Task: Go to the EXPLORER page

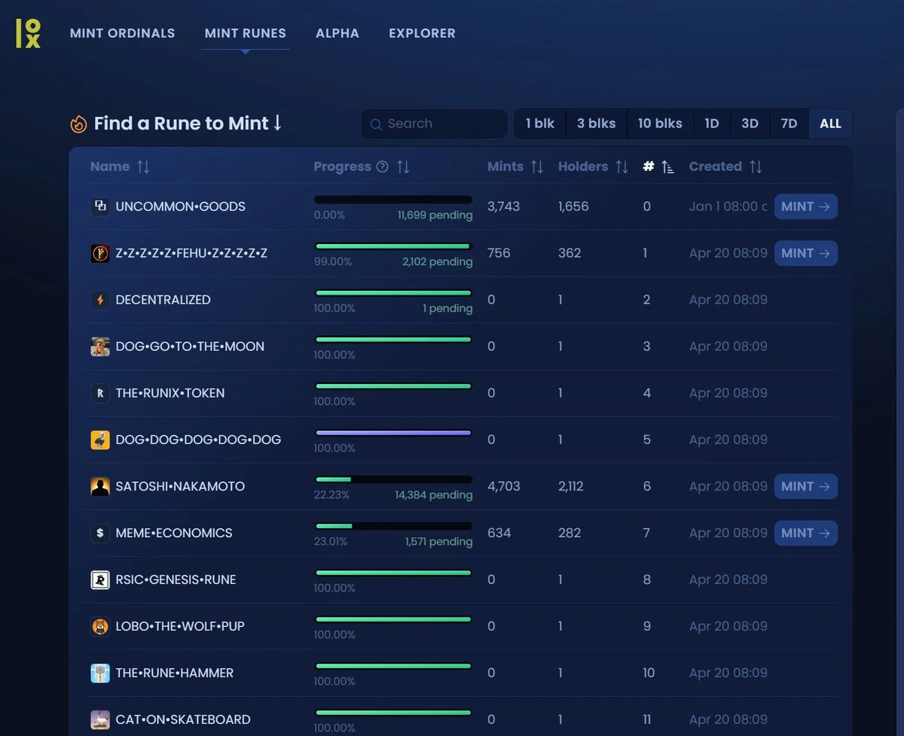Action: (422, 33)
